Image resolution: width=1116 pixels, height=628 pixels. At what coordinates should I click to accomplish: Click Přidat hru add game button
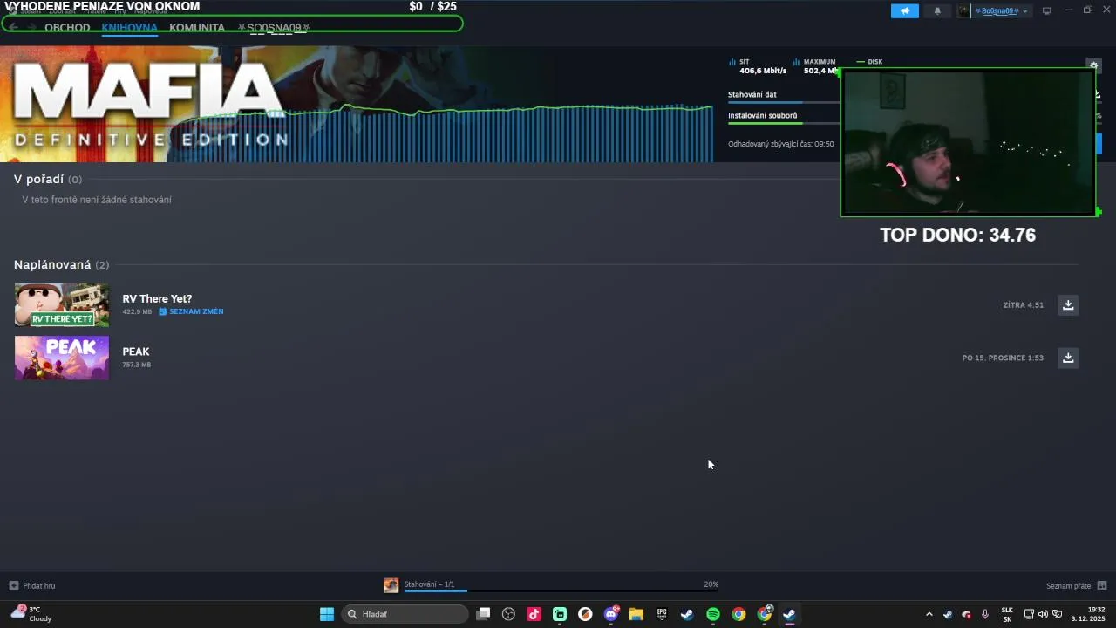click(32, 585)
